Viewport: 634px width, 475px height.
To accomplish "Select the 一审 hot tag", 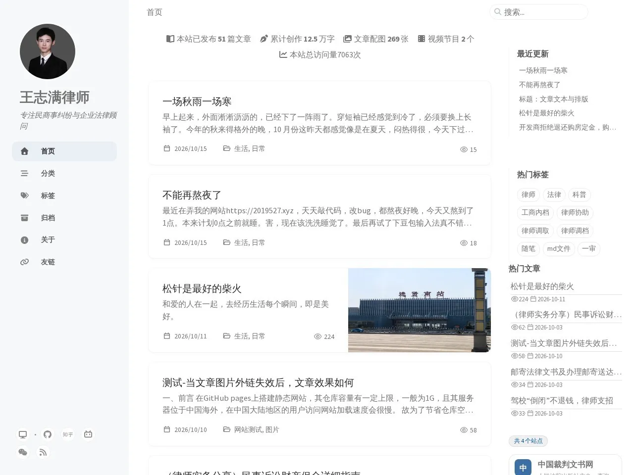I will pos(589,249).
